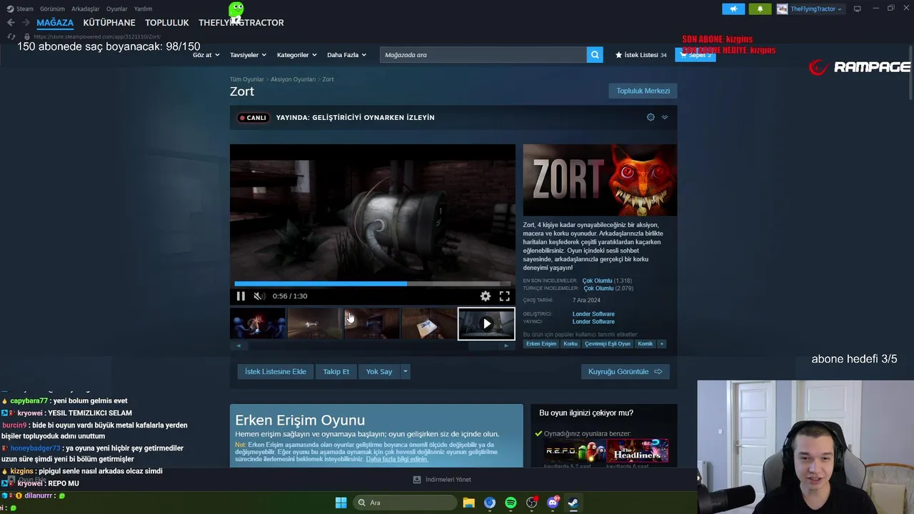Reload the store page
This screenshot has width=914, height=514.
[x=11, y=36]
